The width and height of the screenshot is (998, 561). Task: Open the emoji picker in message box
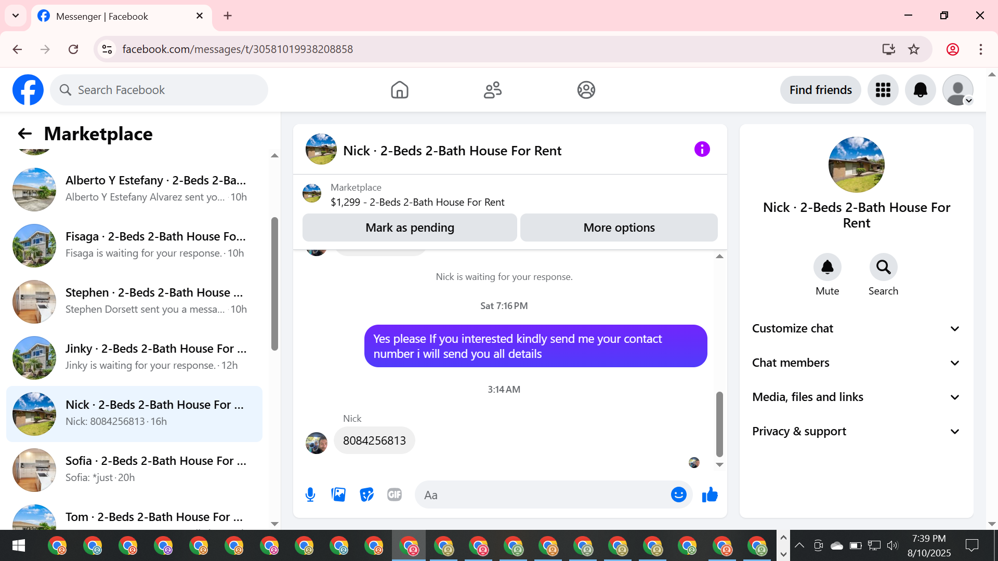(678, 495)
